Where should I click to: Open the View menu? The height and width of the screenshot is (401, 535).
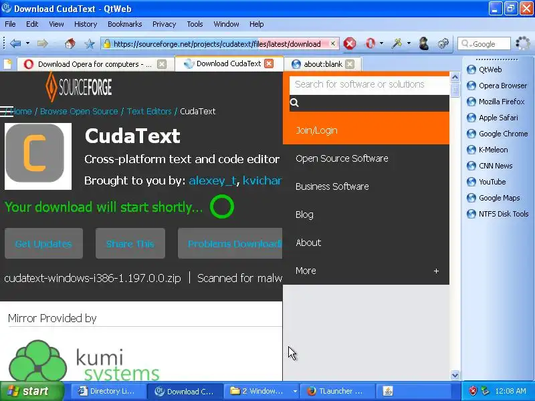click(x=56, y=24)
